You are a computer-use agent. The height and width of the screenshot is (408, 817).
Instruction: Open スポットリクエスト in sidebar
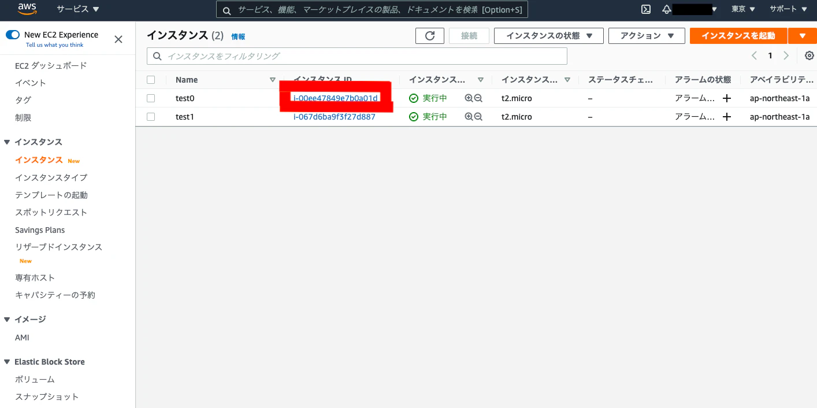[51, 213]
